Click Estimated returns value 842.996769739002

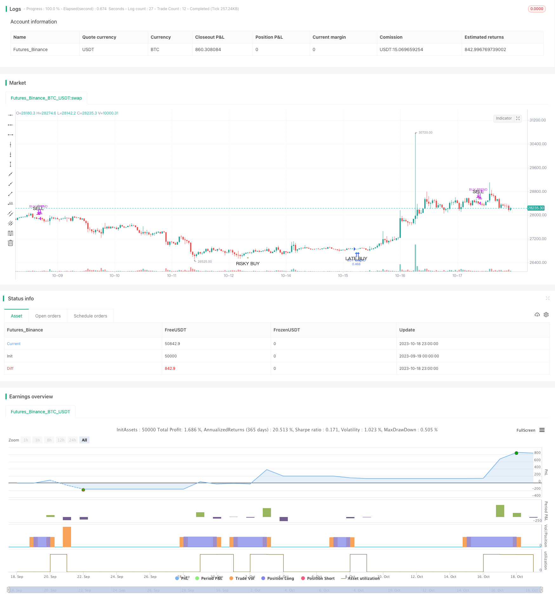point(485,49)
